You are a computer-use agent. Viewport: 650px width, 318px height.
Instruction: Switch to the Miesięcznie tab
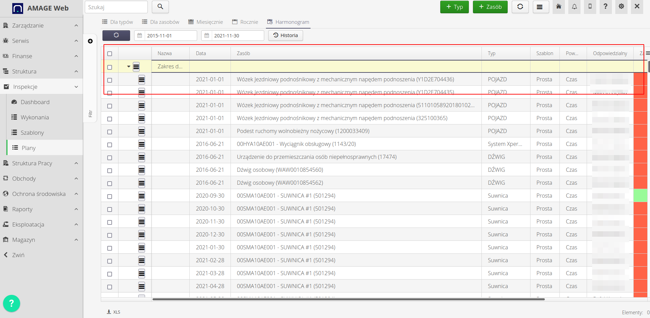205,21
